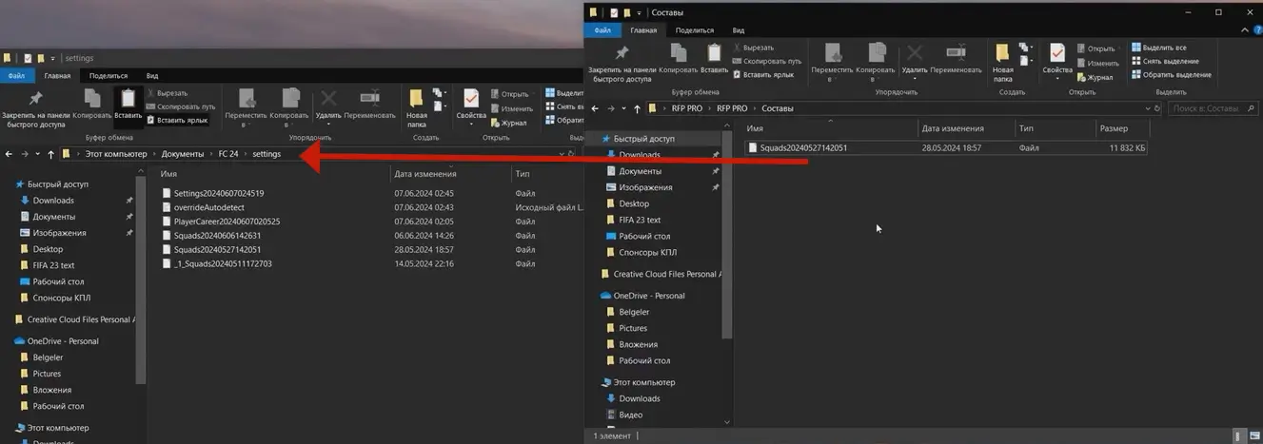Viewport: 1263px width, 444px height.
Task: Open Properties (Свойства) in Составы window ribbon
Action: pyautogui.click(x=1056, y=58)
